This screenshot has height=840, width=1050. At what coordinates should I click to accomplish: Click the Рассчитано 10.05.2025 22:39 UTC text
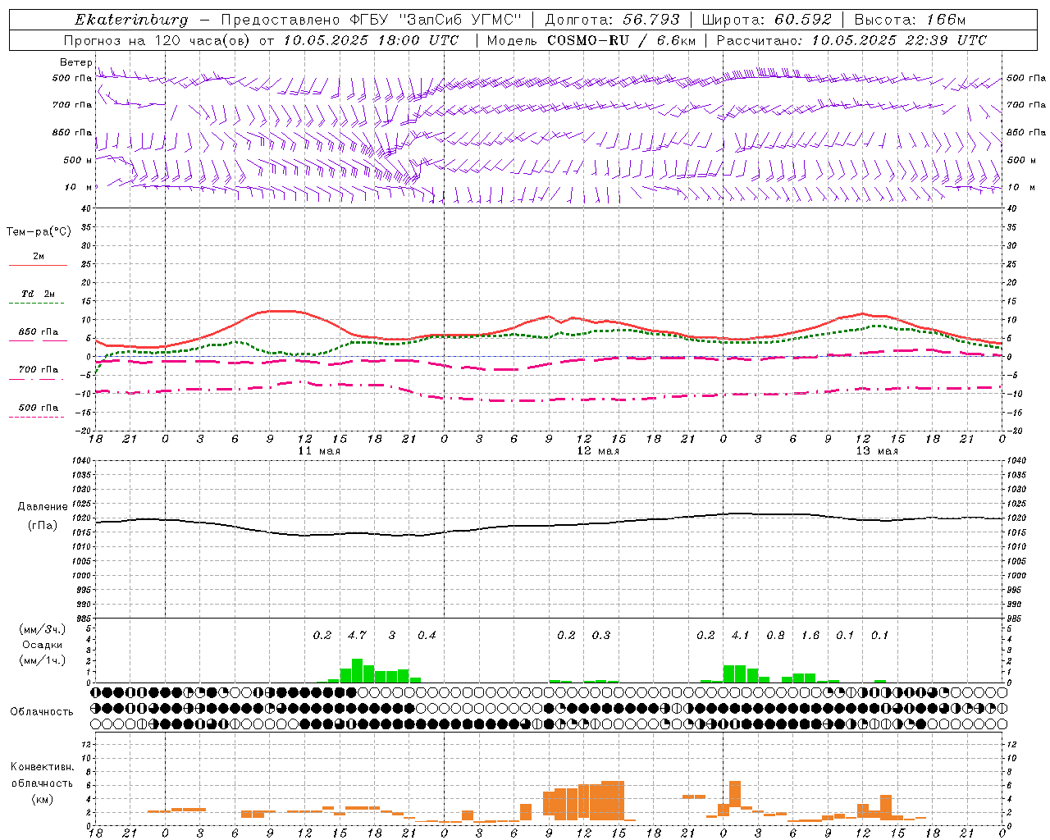851,40
